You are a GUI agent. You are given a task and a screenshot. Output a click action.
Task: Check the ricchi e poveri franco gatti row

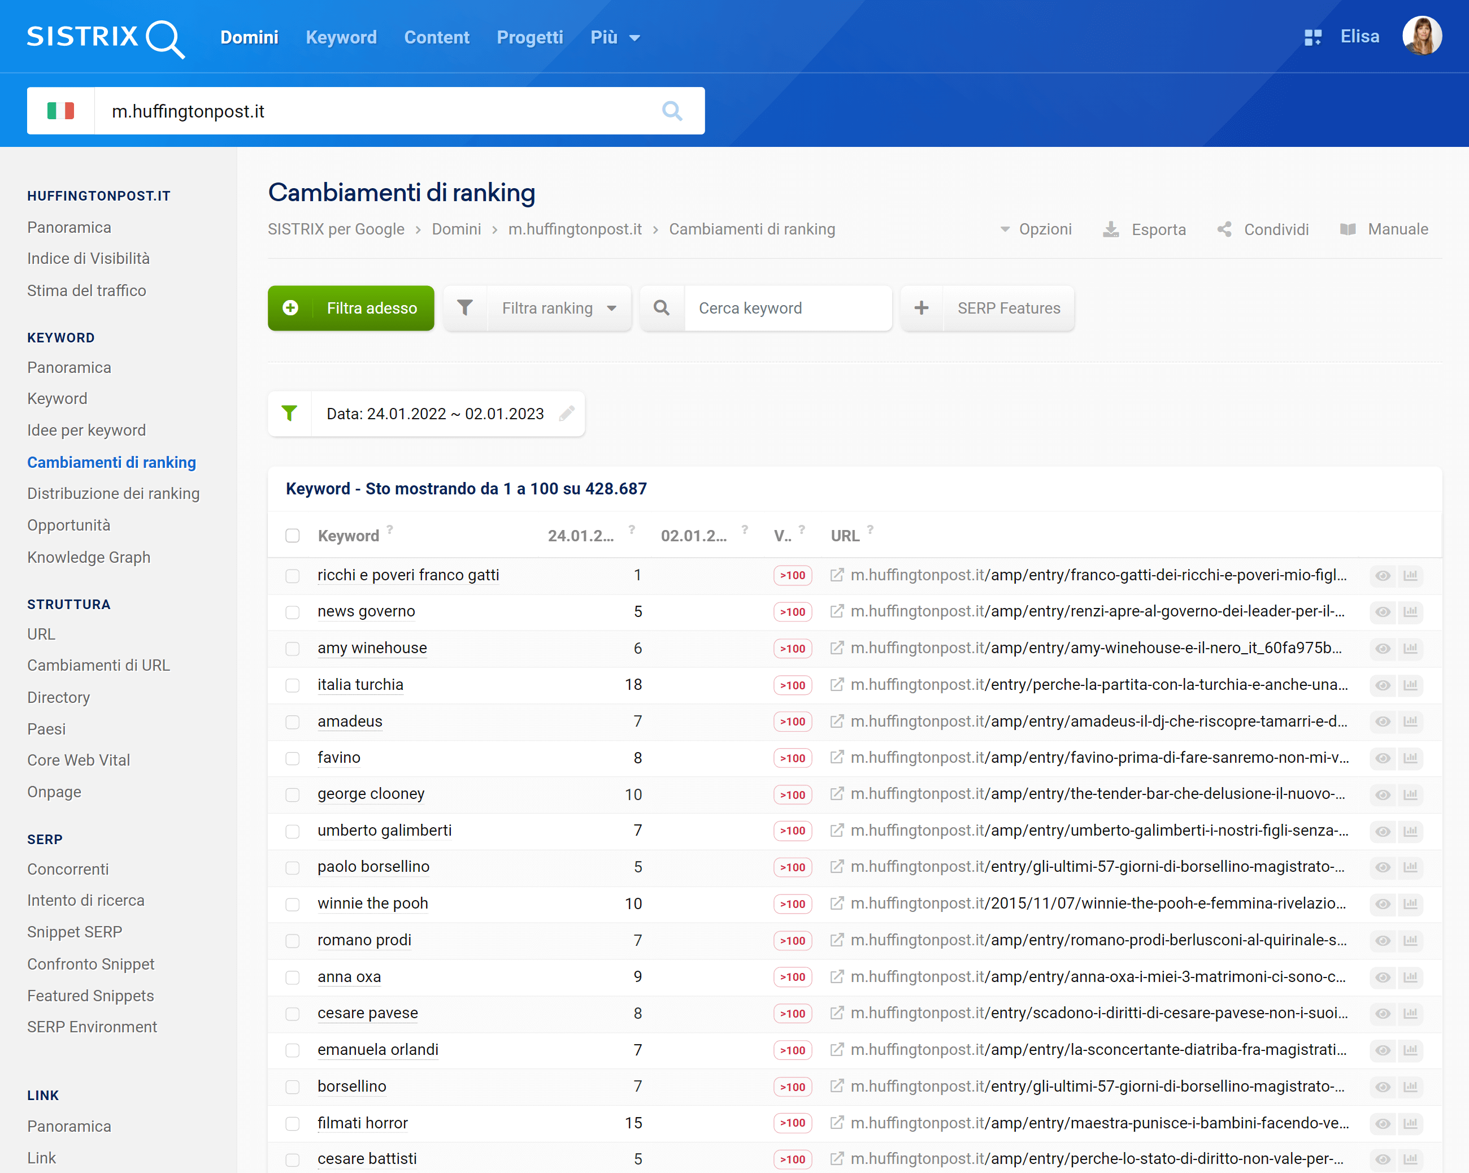pyautogui.click(x=292, y=575)
